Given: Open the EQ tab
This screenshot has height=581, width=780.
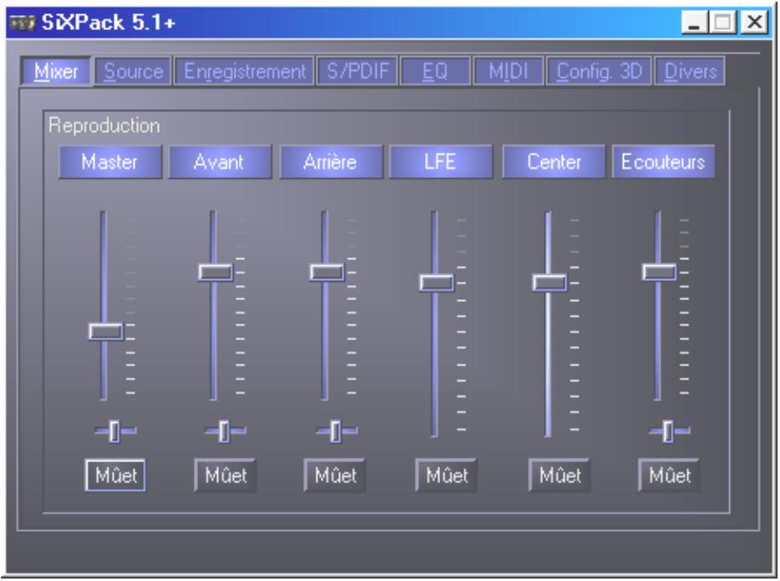Looking at the screenshot, I should (435, 72).
